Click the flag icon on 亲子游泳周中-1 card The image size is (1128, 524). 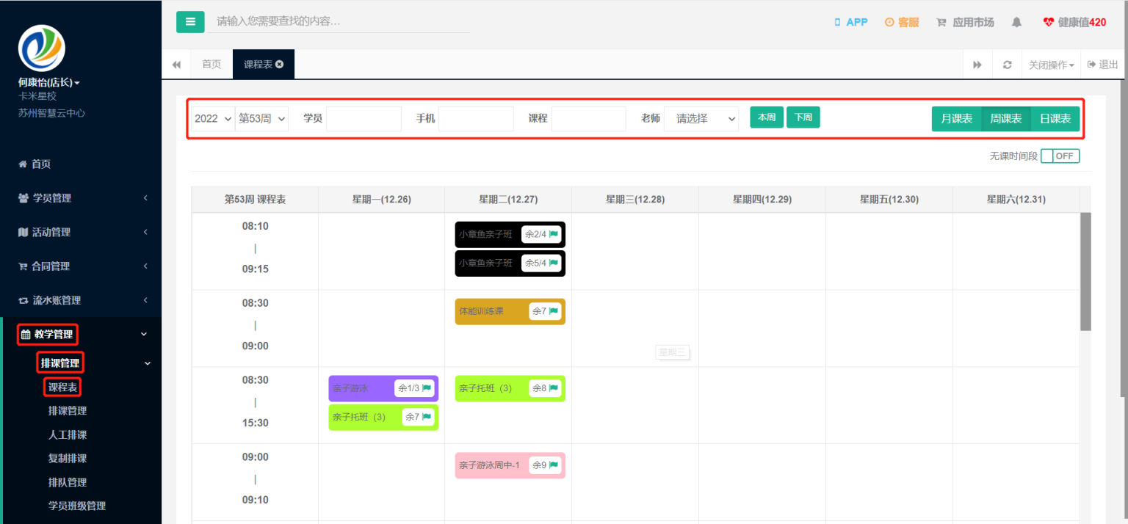tap(554, 465)
